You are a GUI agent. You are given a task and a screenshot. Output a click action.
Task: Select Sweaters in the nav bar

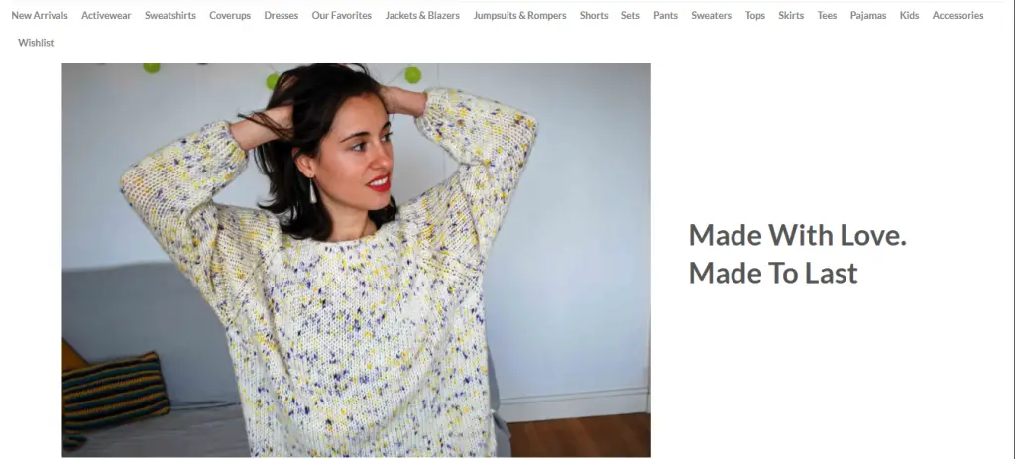(712, 16)
